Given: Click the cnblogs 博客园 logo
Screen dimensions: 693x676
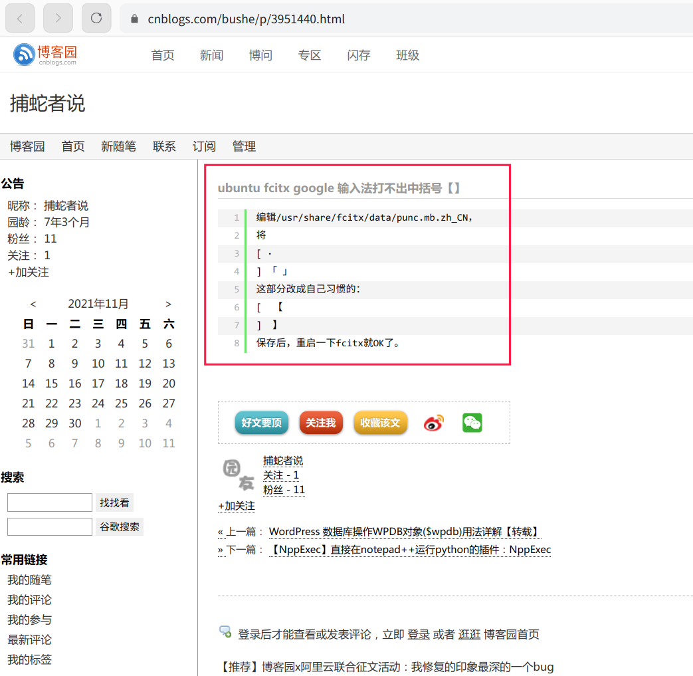Looking at the screenshot, I should [45, 55].
